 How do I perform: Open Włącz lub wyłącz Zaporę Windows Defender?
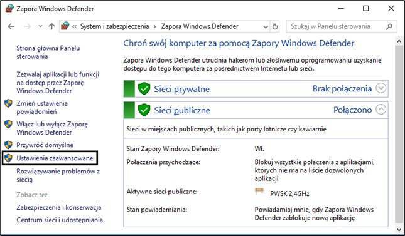pos(52,128)
